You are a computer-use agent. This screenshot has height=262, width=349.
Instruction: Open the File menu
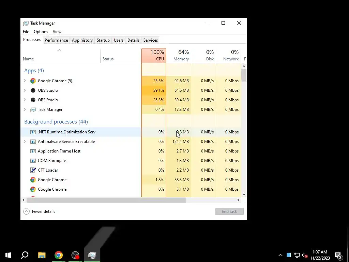point(26,32)
